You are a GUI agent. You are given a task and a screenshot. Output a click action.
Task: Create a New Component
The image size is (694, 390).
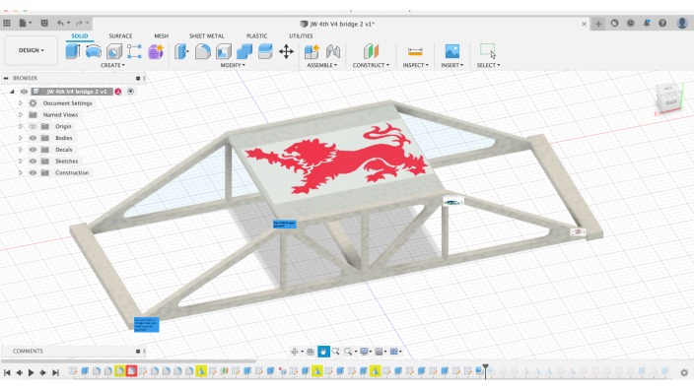tap(312, 51)
